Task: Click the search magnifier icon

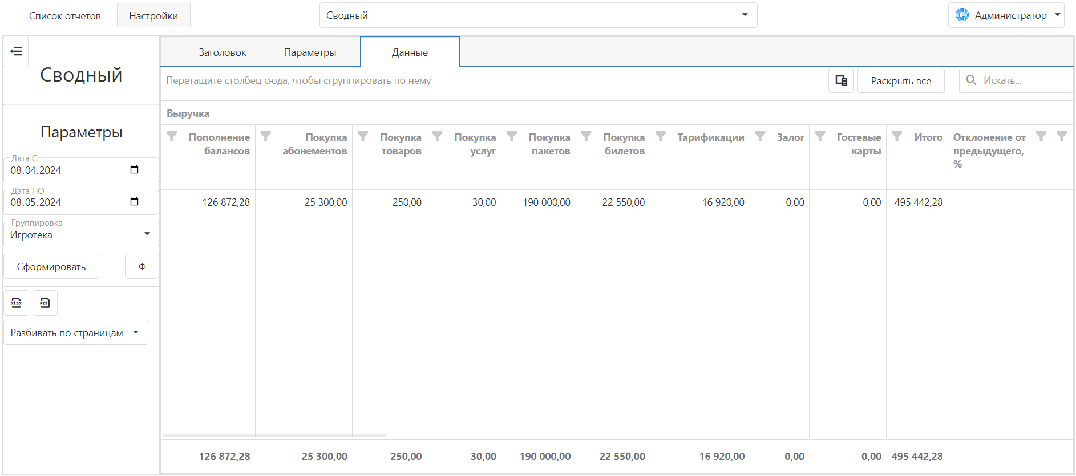Action: tap(971, 80)
